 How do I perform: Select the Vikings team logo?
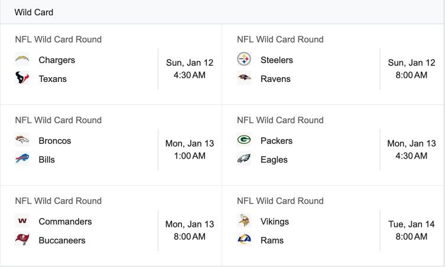pyautogui.click(x=244, y=221)
